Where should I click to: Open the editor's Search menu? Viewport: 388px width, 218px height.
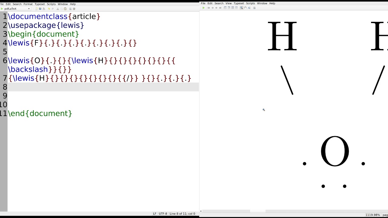coord(17,4)
